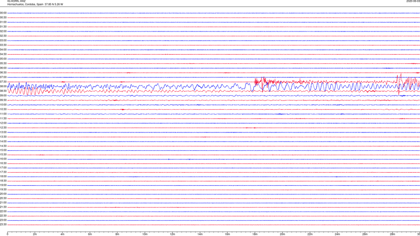Click the 01:30 row label
The image size is (420, 236).
[3, 27]
